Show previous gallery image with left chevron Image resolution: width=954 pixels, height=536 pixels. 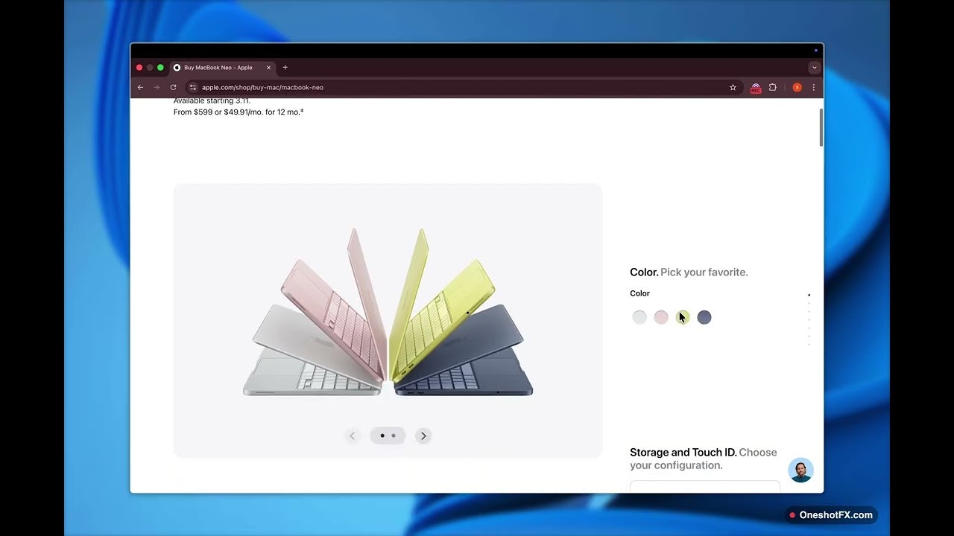pos(353,435)
